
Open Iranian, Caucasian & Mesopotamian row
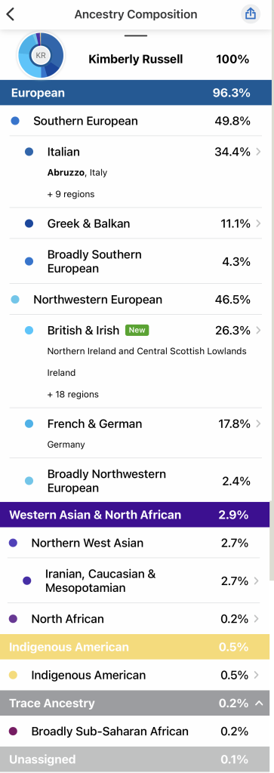135,581
